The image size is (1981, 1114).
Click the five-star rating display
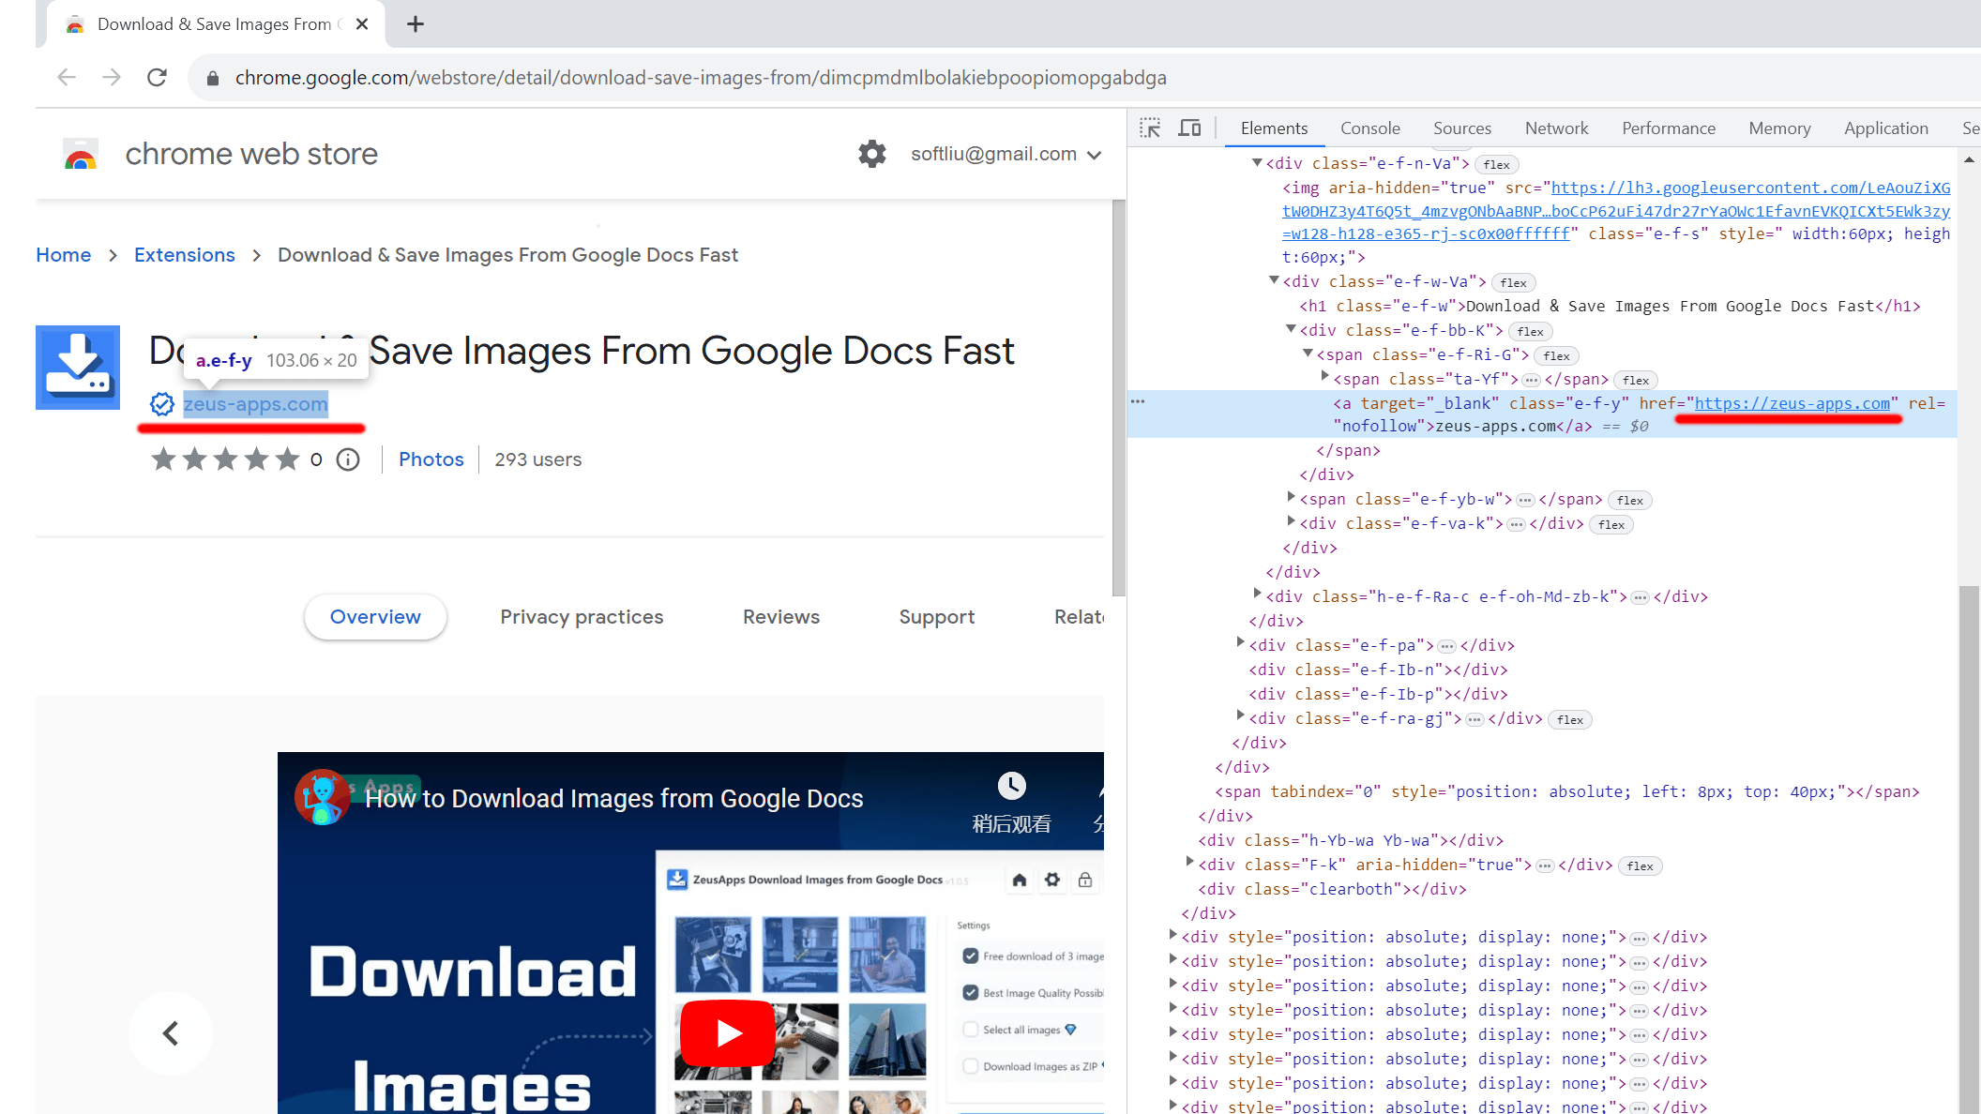pos(225,459)
